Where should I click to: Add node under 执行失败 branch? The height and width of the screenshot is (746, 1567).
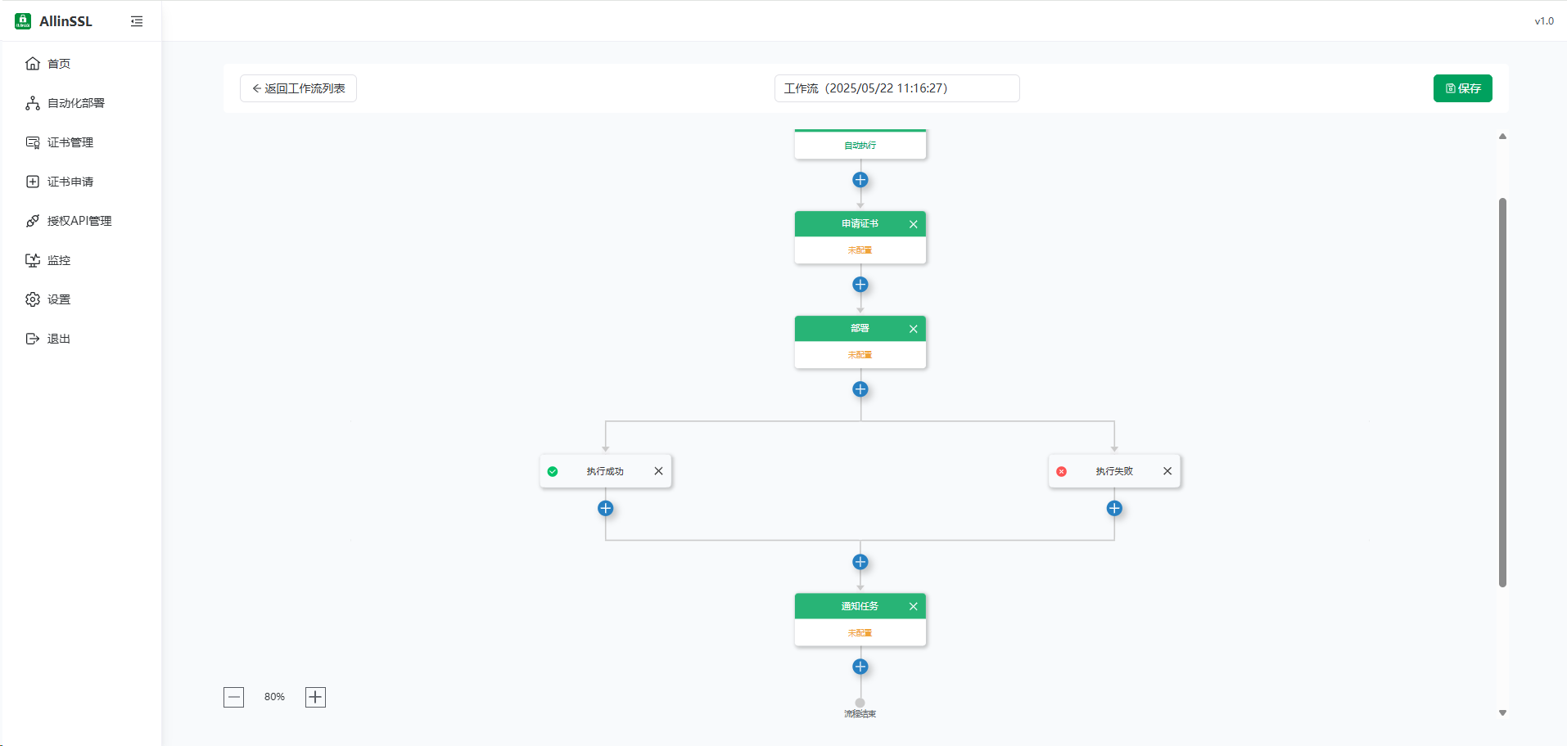(x=1114, y=509)
